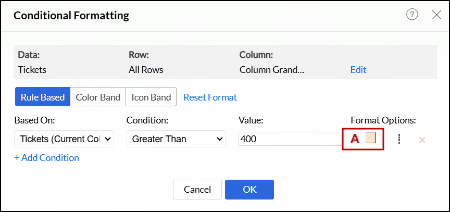This screenshot has height=212, width=450.
Task: Click the Edit link next to Column
Action: [358, 69]
